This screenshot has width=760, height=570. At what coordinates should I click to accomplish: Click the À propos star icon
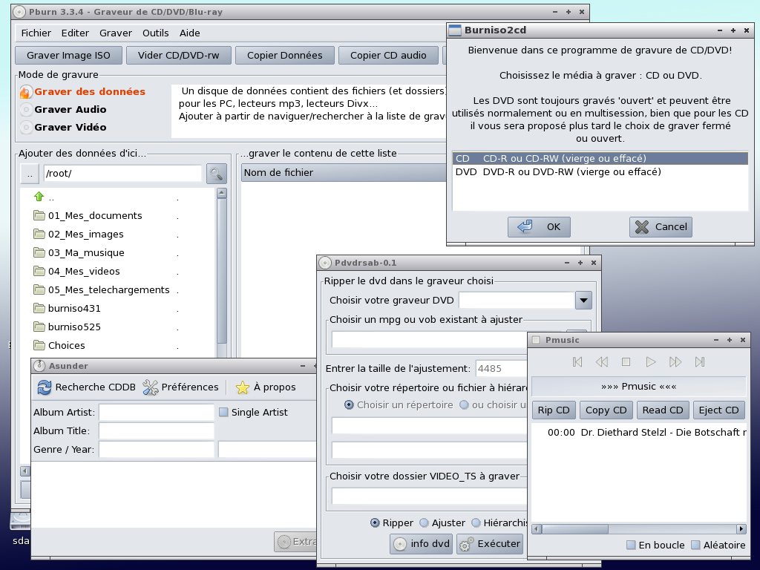(243, 387)
